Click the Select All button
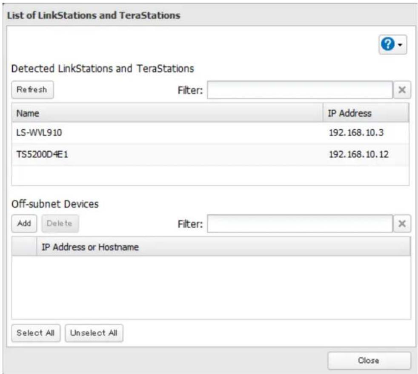418x374 pixels. point(36,333)
